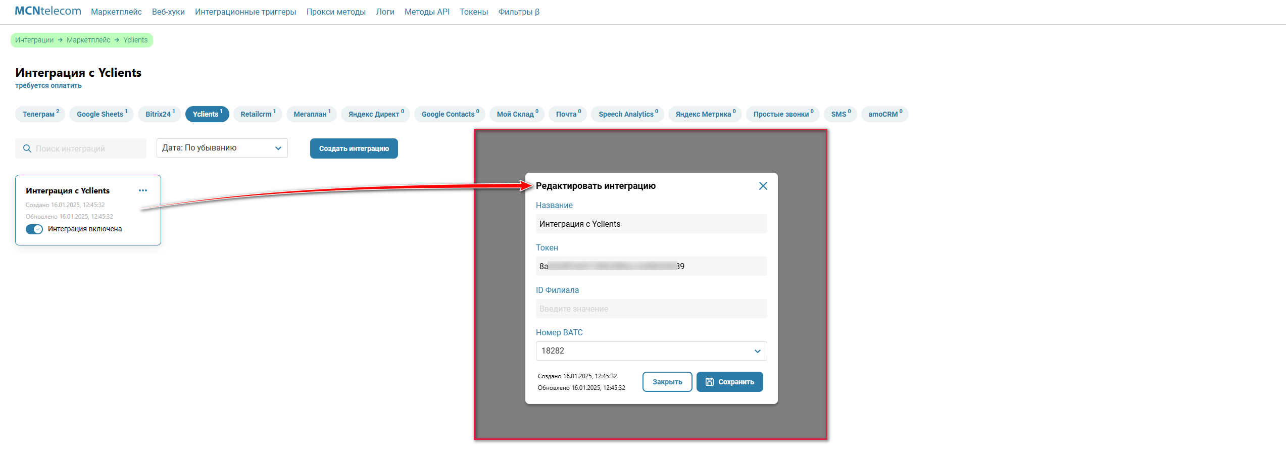The width and height of the screenshot is (1286, 452).
Task: Click the MCNtelecom logo
Action: (48, 11)
